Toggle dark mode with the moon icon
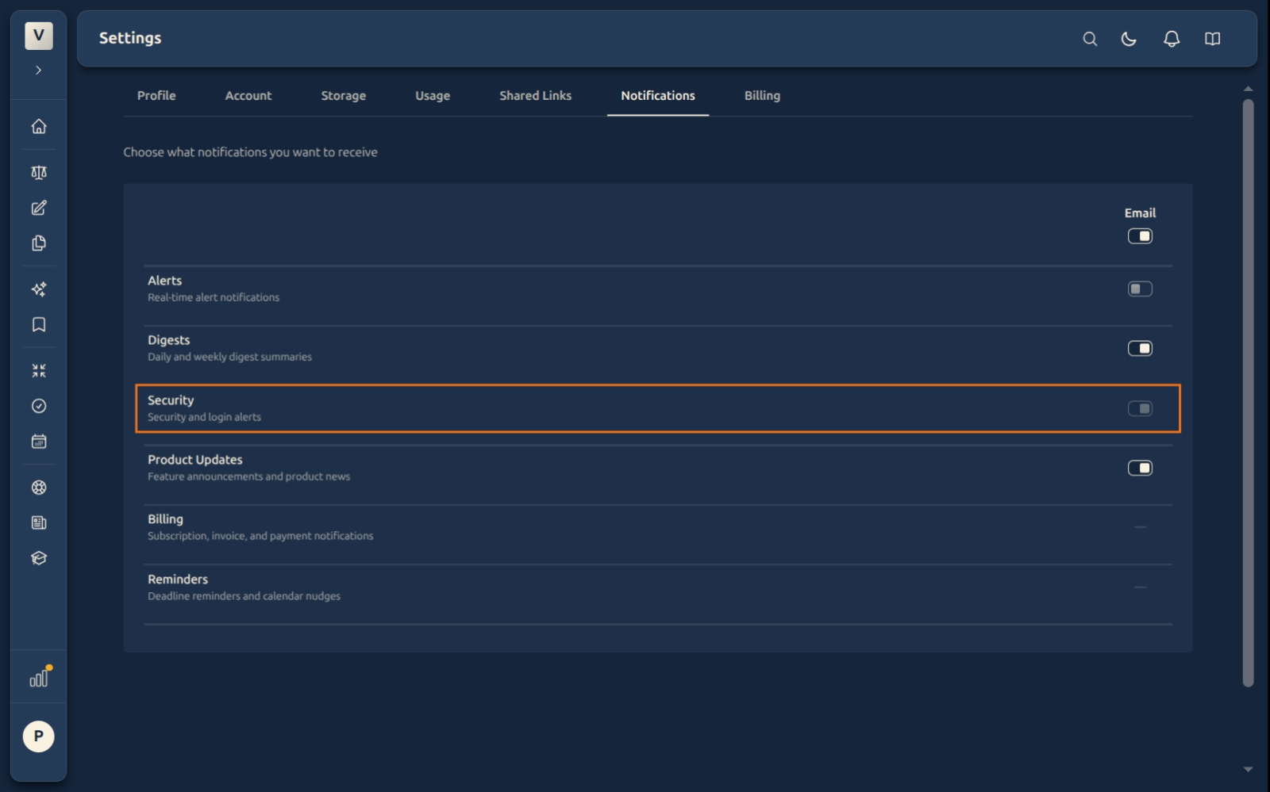Viewport: 1270px width, 792px height. tap(1129, 39)
